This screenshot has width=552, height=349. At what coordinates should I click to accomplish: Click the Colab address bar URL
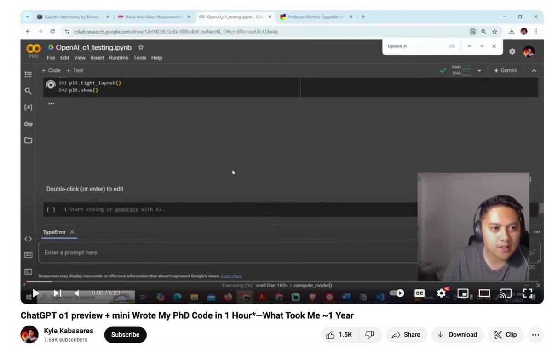click(176, 32)
